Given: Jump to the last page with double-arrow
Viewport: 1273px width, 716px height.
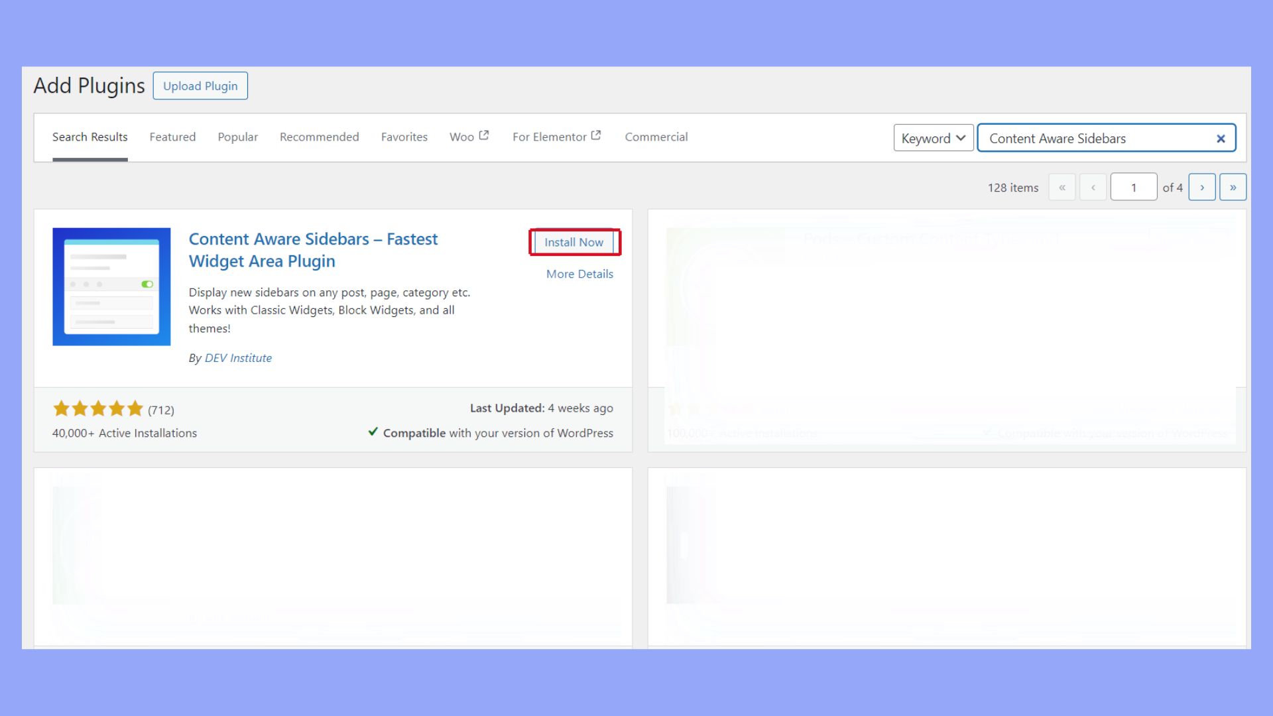Looking at the screenshot, I should click(x=1233, y=187).
